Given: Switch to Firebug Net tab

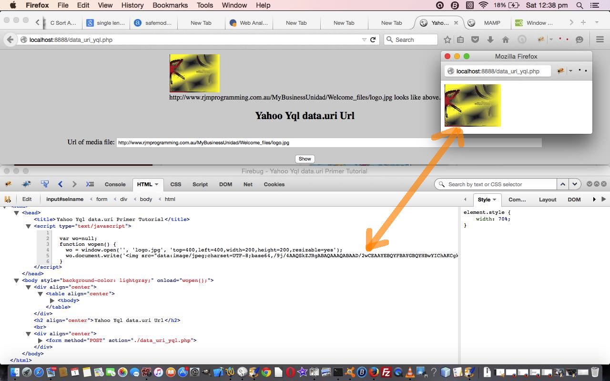Looking at the screenshot, I should [x=248, y=184].
